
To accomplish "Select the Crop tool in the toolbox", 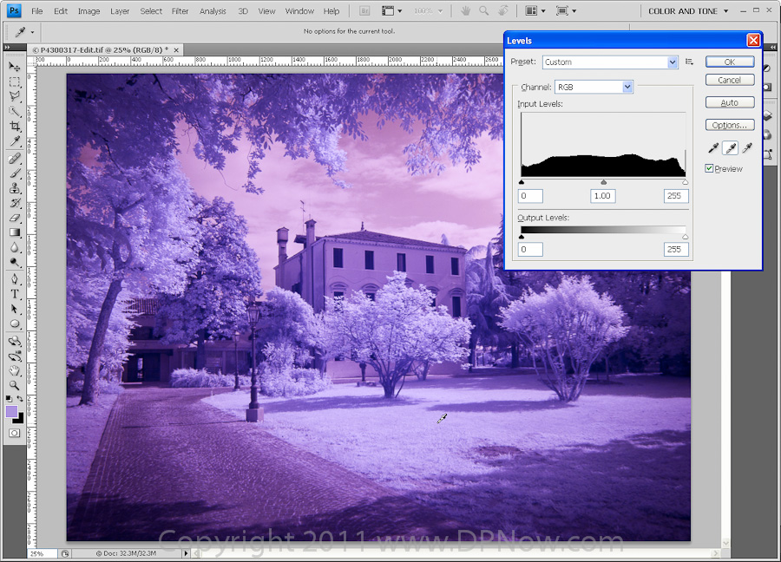I will (x=15, y=126).
